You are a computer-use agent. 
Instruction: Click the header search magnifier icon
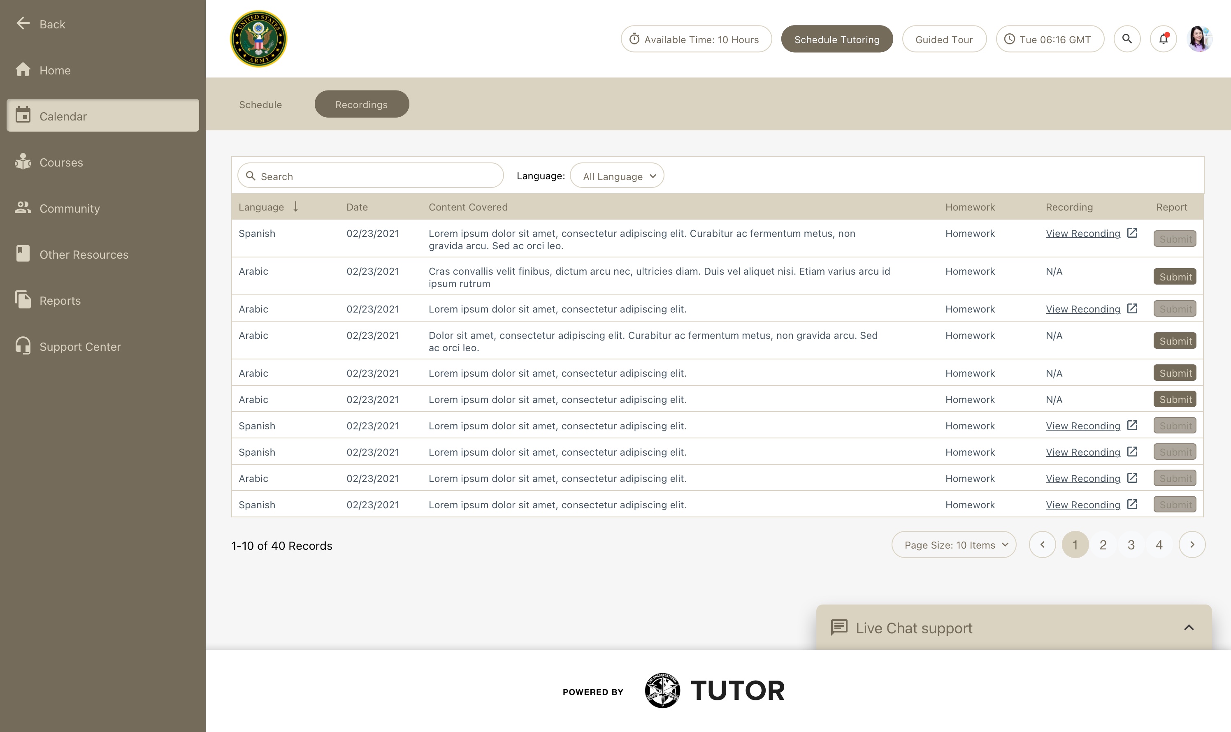pos(1127,39)
